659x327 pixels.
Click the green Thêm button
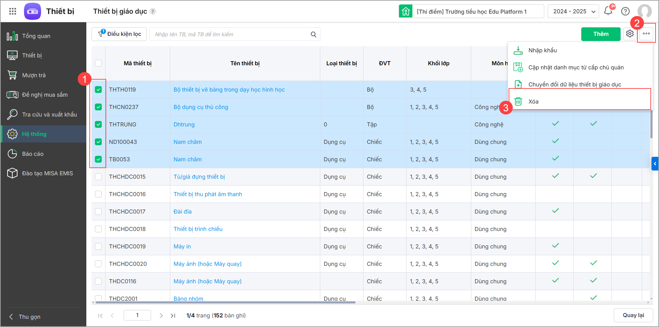pos(600,34)
